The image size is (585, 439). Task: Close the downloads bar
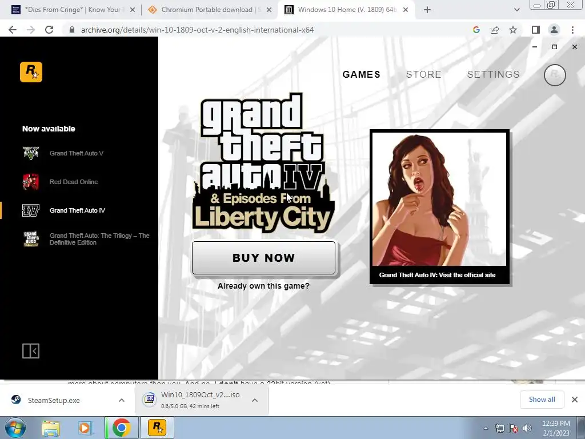(x=575, y=400)
